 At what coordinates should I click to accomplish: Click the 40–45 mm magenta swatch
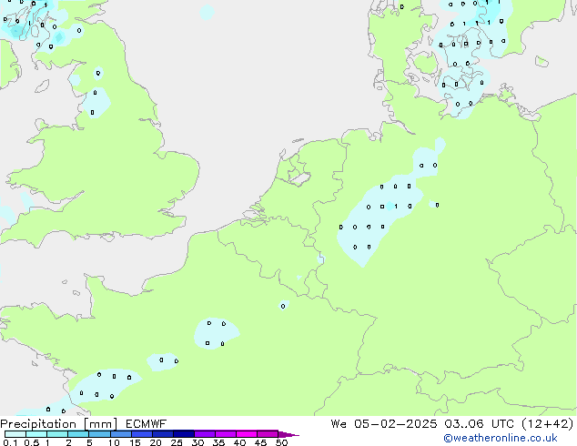(247, 434)
